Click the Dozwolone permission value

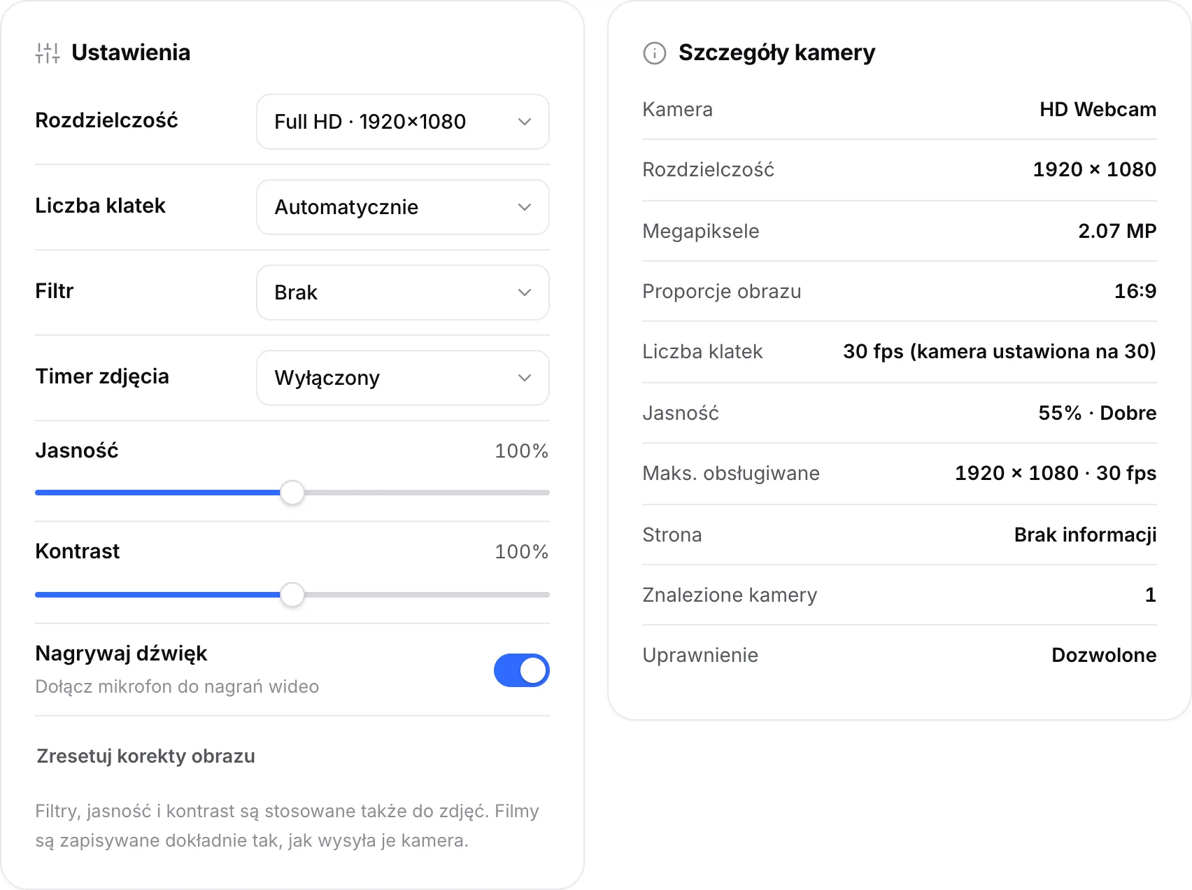(1104, 655)
